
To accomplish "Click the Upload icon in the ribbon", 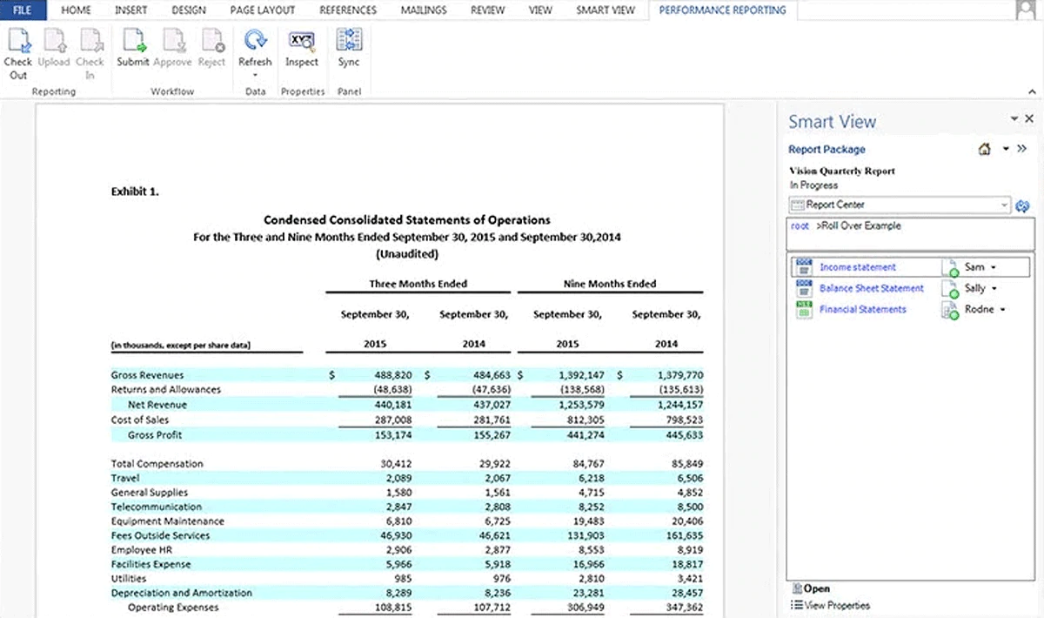I will coord(54,42).
